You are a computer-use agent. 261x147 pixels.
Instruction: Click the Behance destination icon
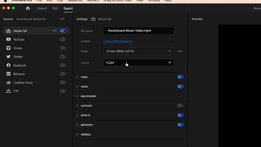click(x=8, y=74)
